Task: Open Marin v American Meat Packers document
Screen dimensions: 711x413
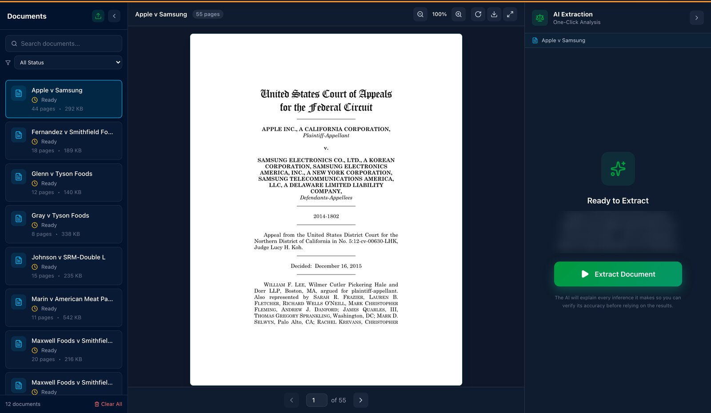Action: pos(64,308)
